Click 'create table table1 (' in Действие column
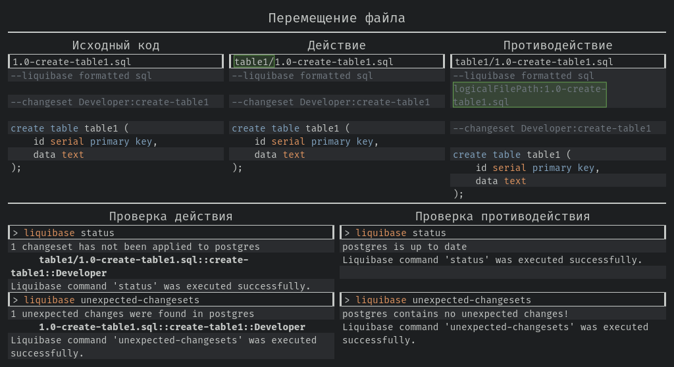This screenshot has height=367, width=674. 291,128
